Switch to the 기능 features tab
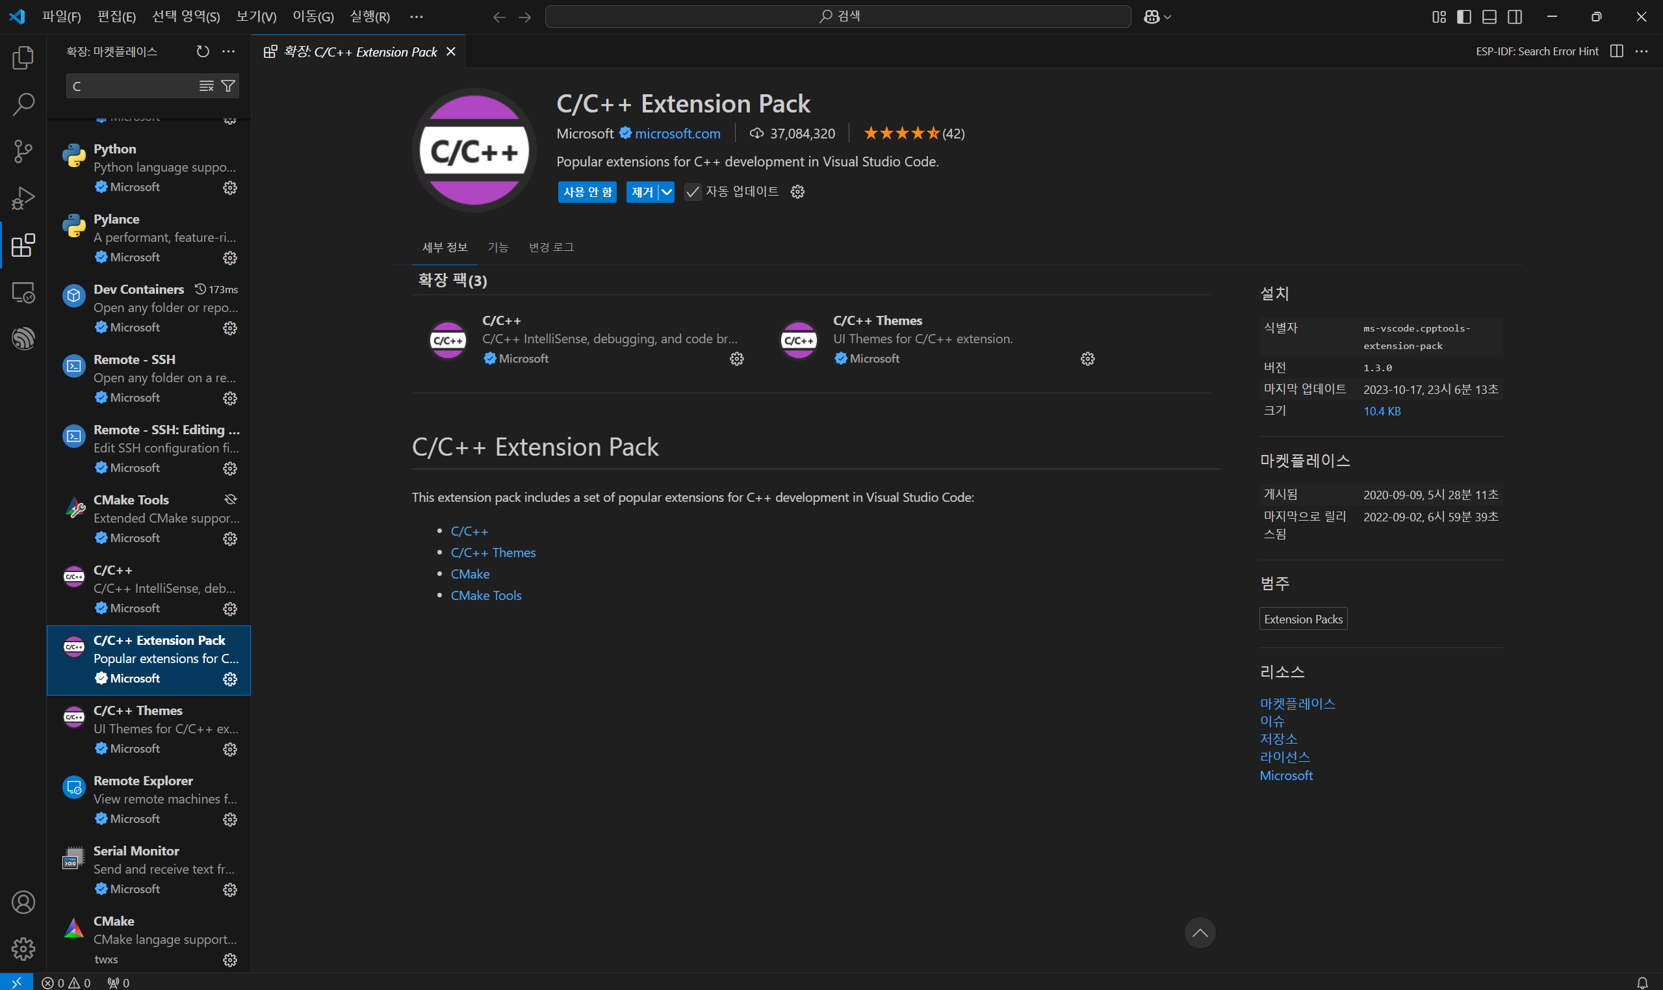This screenshot has width=1663, height=990. (x=497, y=247)
